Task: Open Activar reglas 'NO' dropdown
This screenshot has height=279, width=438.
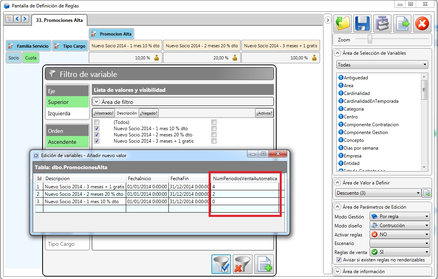Action: tap(400, 234)
